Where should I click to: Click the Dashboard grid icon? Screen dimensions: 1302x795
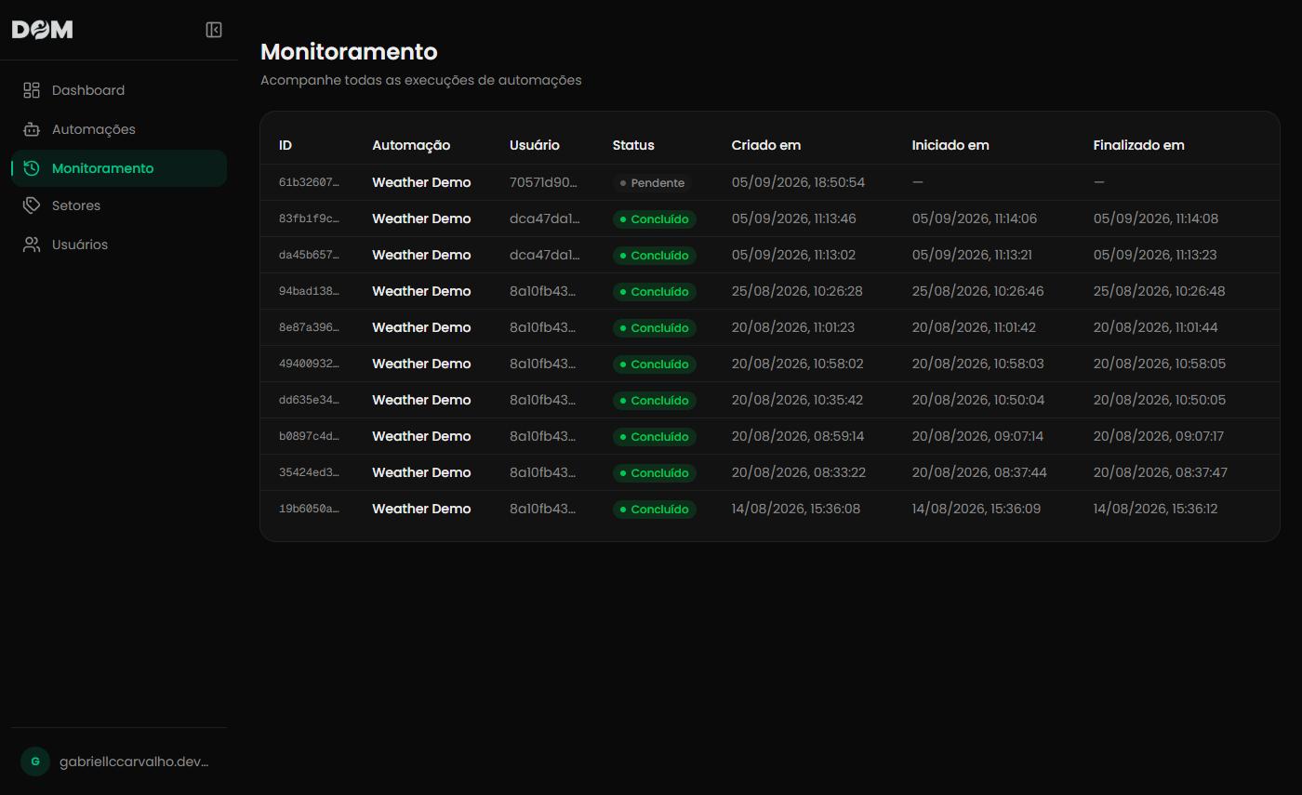pyautogui.click(x=32, y=90)
